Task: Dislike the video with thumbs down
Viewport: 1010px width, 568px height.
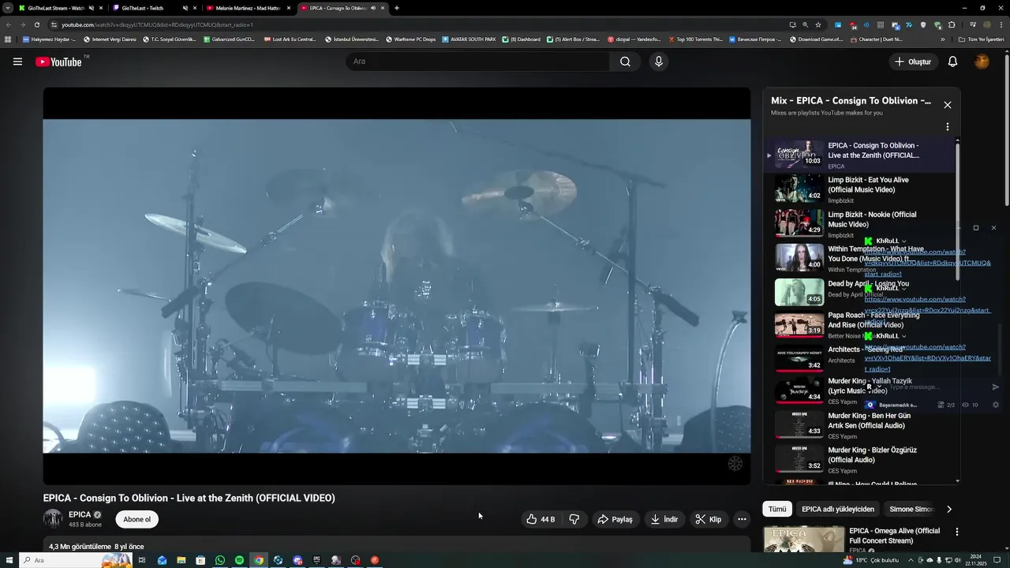Action: 574,519
